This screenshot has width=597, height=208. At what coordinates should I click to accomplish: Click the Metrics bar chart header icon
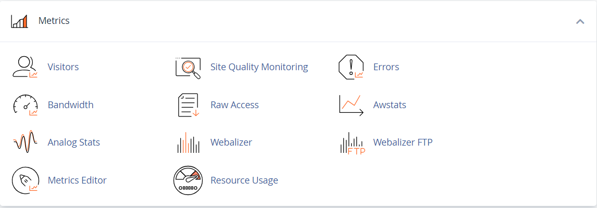[x=19, y=21]
